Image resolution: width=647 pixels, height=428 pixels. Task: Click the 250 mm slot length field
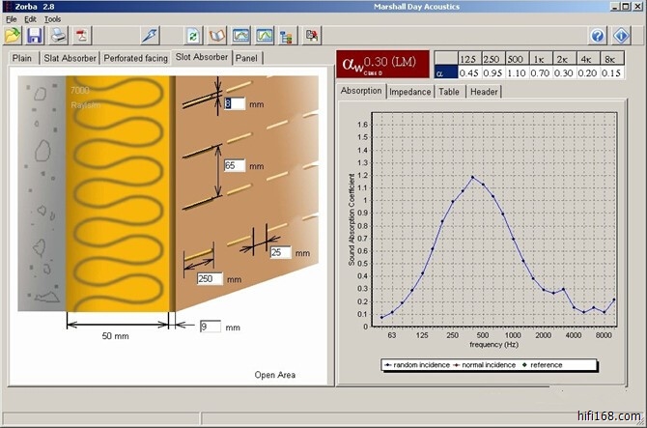[x=209, y=279]
